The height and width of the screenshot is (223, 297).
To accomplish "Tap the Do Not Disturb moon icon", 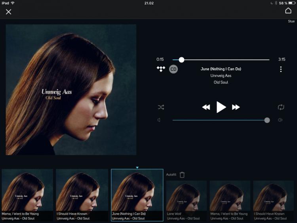I will coord(272,3).
